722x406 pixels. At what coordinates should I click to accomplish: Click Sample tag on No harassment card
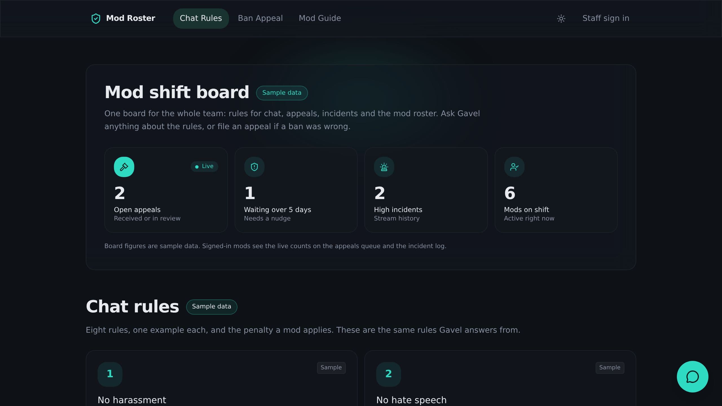click(331, 368)
